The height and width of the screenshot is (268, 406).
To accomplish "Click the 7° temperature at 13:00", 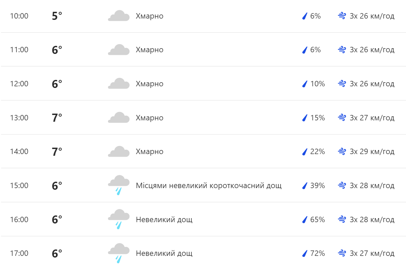I will [57, 118].
